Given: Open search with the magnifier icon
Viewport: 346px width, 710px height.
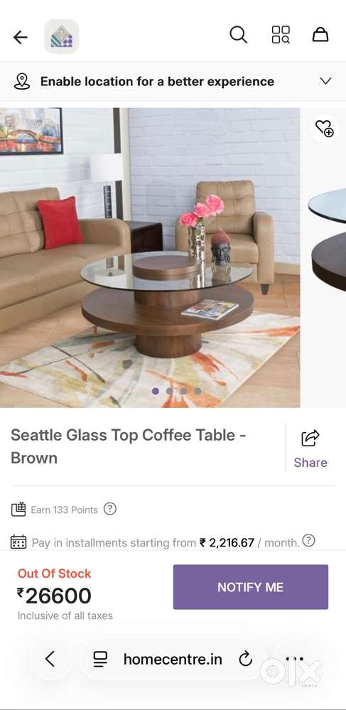Looking at the screenshot, I should (238, 34).
